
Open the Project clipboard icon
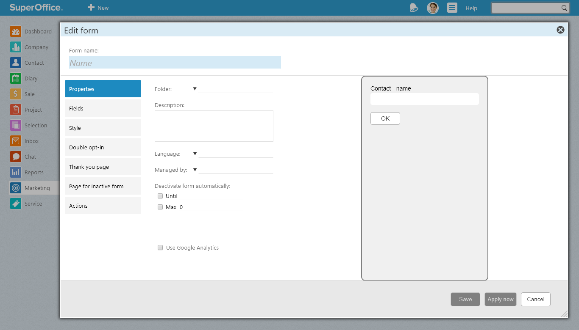click(x=16, y=110)
